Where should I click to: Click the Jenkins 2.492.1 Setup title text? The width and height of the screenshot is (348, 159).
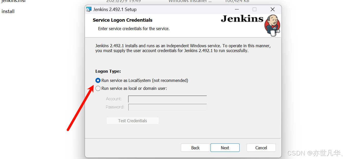coord(115,9)
